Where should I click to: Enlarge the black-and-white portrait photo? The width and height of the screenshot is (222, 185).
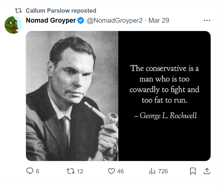[x=72, y=96]
